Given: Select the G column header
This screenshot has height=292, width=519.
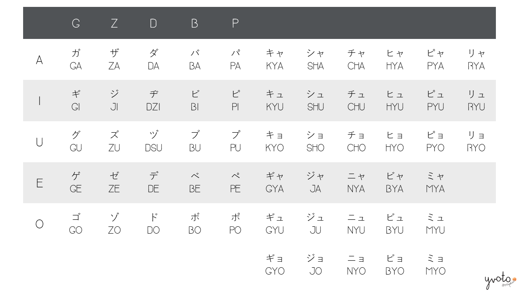Looking at the screenshot, I should pyautogui.click(x=76, y=24).
